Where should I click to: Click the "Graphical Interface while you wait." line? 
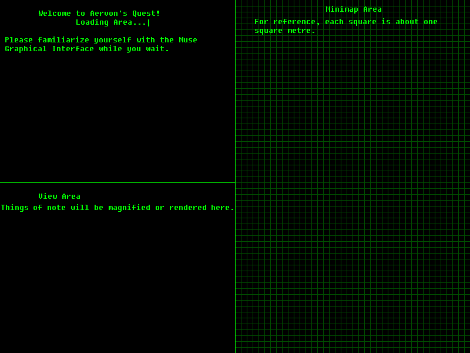(87, 49)
